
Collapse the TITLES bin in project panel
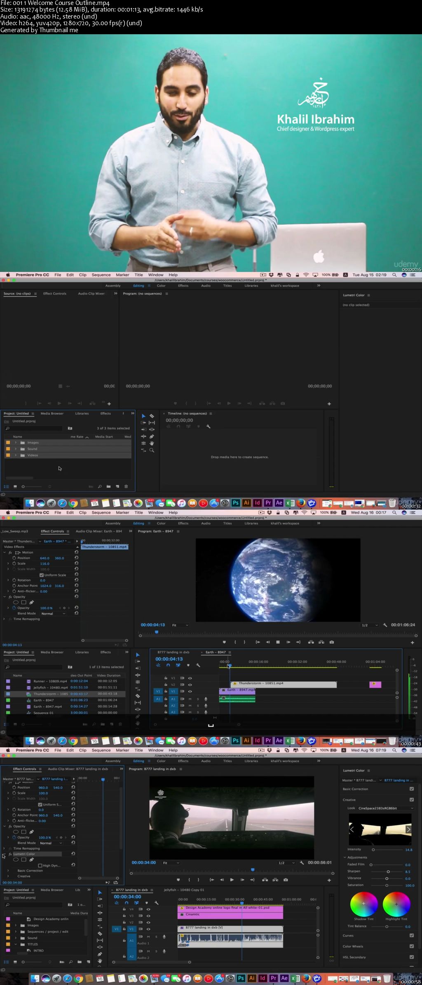(16, 944)
